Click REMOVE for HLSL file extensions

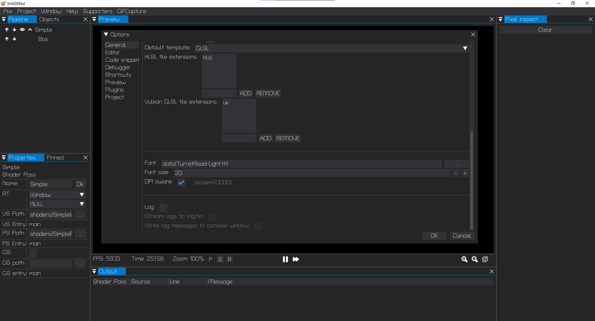(x=268, y=93)
